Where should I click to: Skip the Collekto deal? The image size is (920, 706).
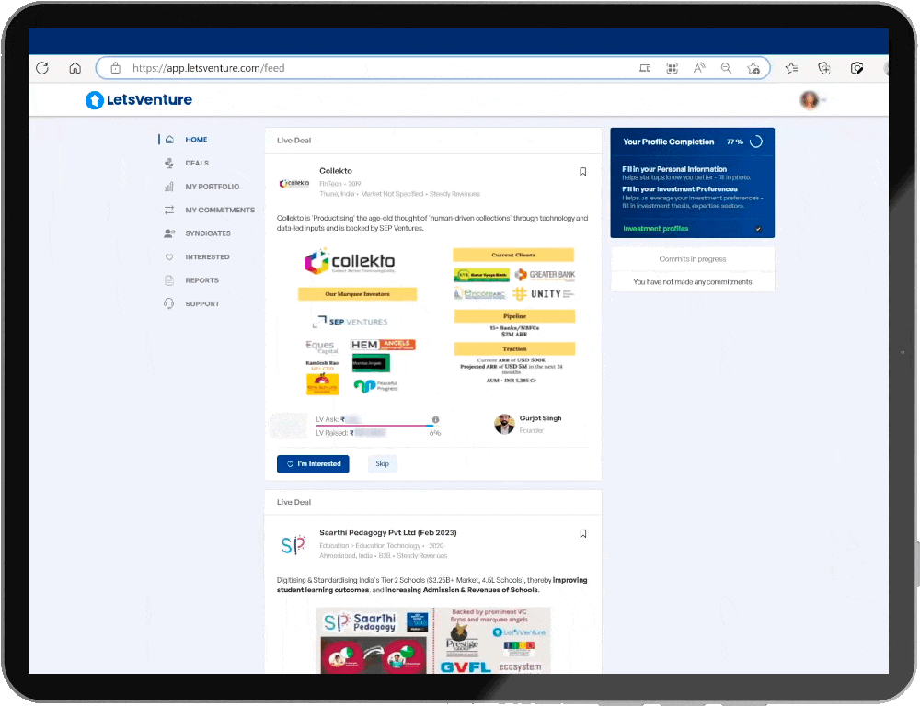click(x=382, y=464)
